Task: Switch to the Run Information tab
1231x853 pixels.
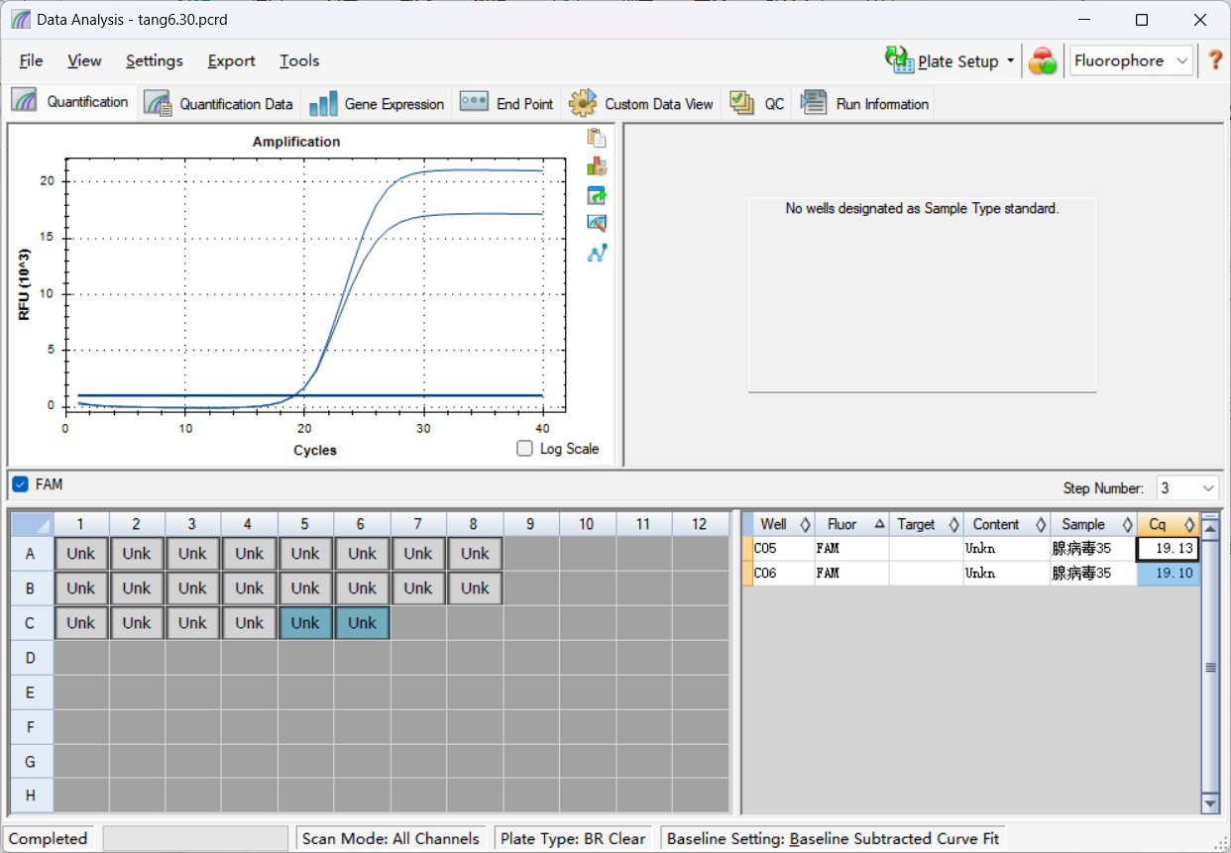Action: tap(865, 103)
